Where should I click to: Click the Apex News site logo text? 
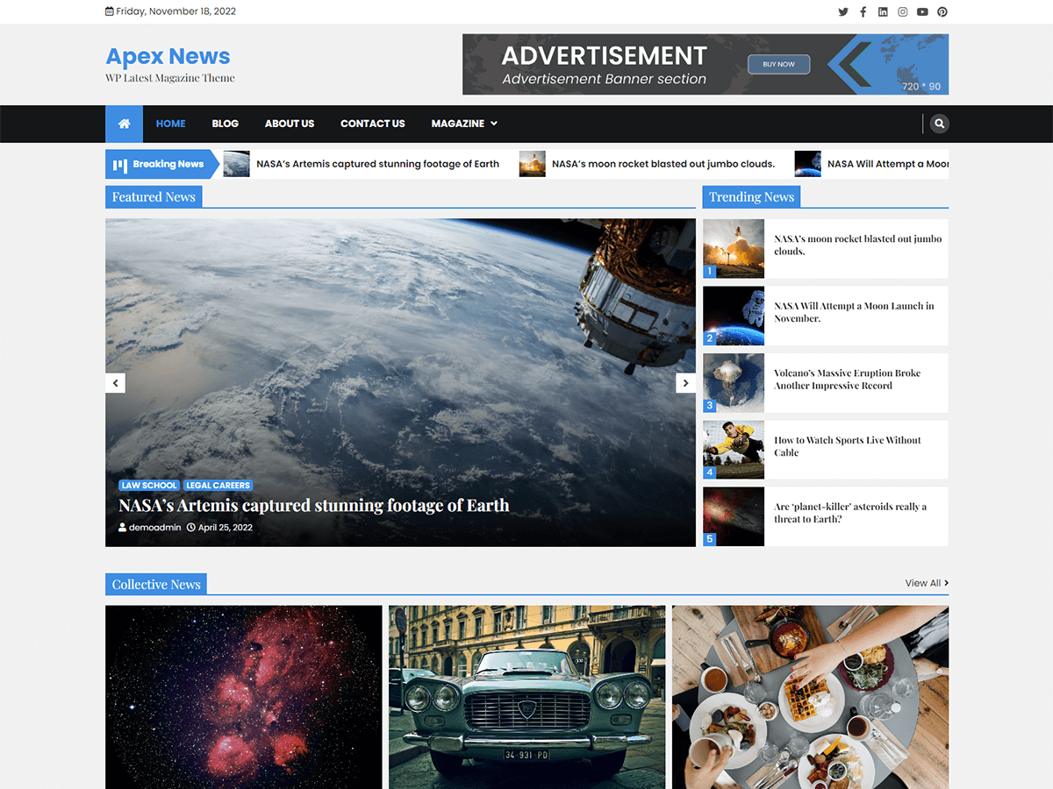pyautogui.click(x=168, y=56)
